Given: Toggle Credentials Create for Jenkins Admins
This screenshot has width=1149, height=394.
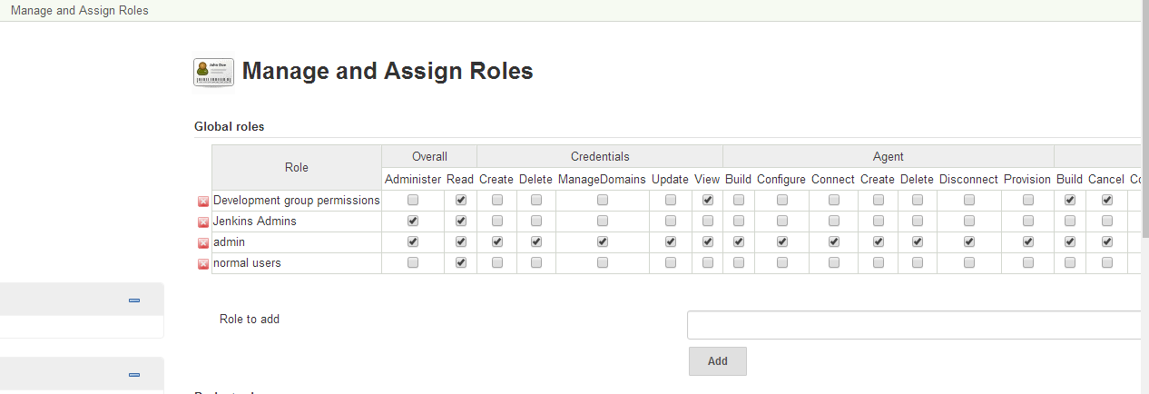Looking at the screenshot, I should point(496,221).
